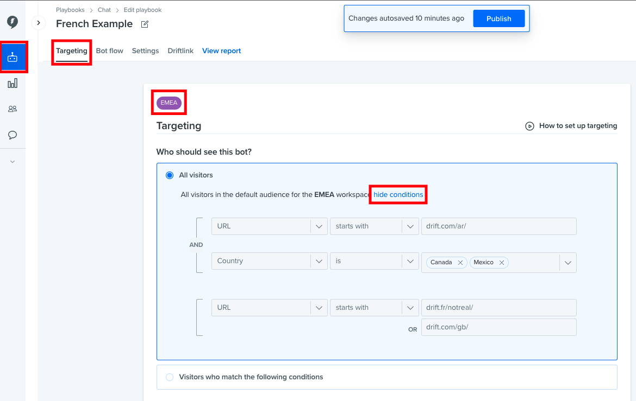Expand more sidebar items chevron
This screenshot has height=401, width=636.
point(13,162)
